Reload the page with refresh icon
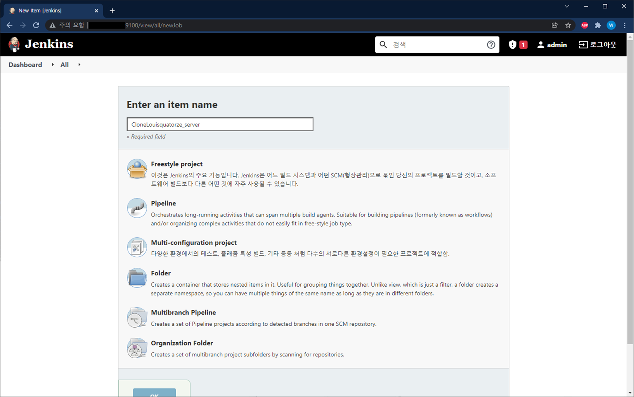The height and width of the screenshot is (397, 634). pos(36,25)
